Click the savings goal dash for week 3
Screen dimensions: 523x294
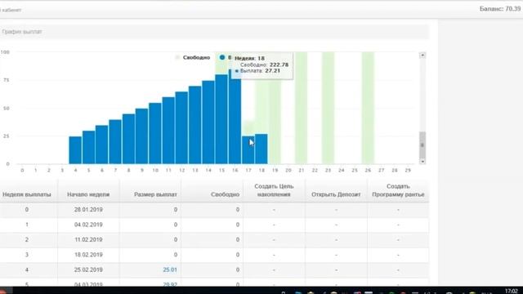pos(275,255)
